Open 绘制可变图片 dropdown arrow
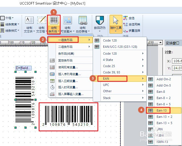Screen dimensions: 182x146 [74, 31]
